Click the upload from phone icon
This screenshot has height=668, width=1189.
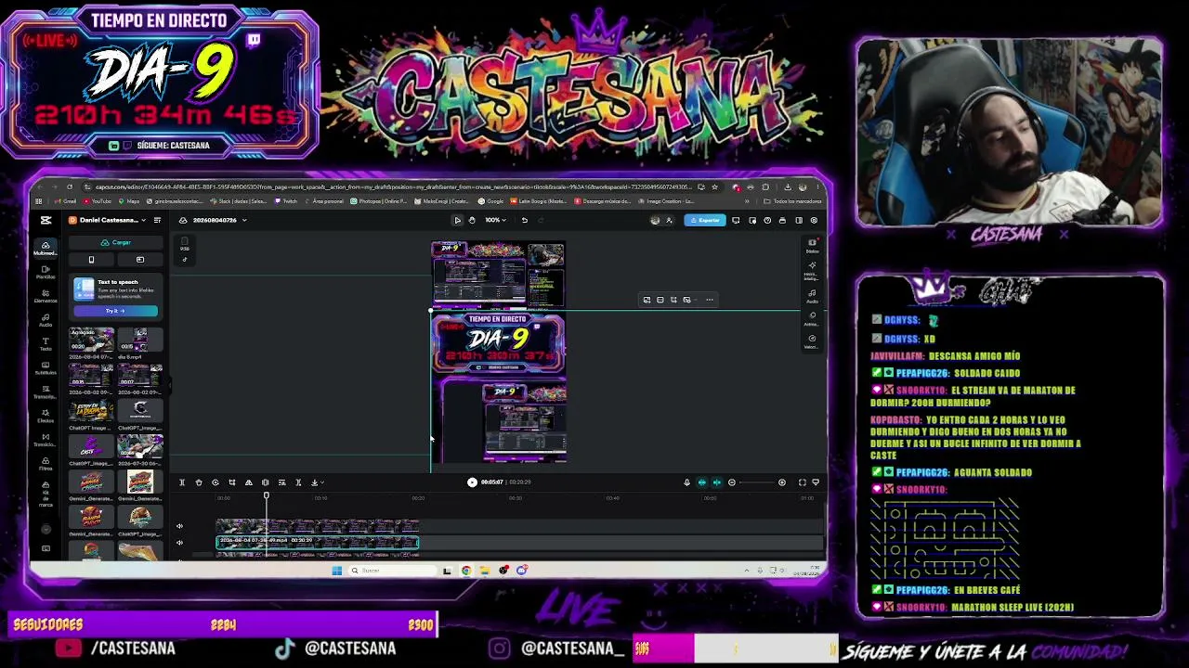pyautogui.click(x=91, y=260)
